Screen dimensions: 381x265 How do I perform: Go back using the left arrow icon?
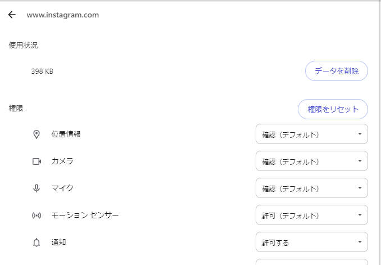tap(12, 15)
